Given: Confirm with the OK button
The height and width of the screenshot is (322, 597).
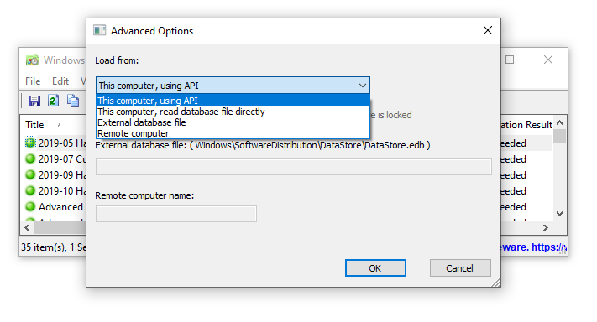Looking at the screenshot, I should [x=375, y=268].
